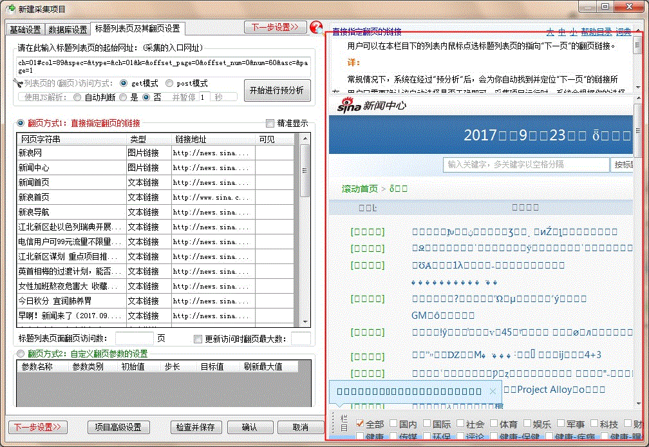Click the 滚动首页 breadcrumb link

click(359, 189)
